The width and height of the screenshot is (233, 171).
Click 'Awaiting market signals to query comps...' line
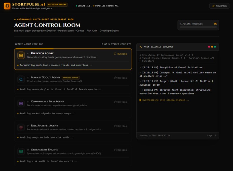tap(47, 113)
